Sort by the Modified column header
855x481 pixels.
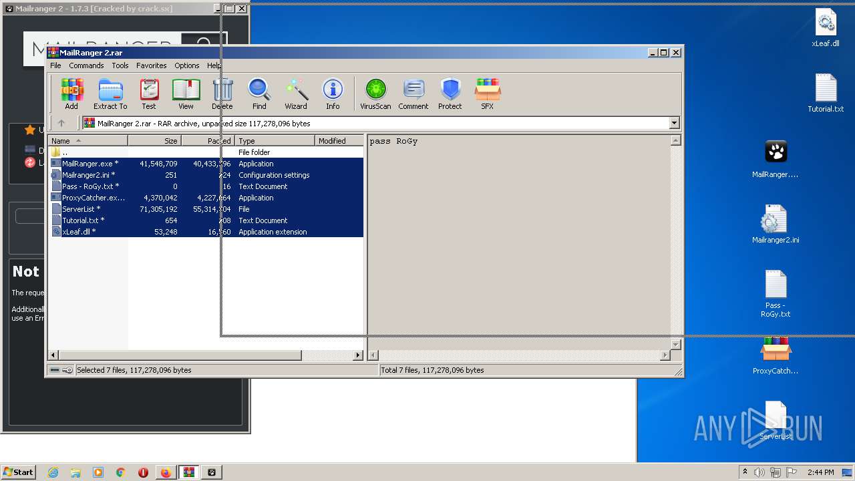(x=339, y=141)
